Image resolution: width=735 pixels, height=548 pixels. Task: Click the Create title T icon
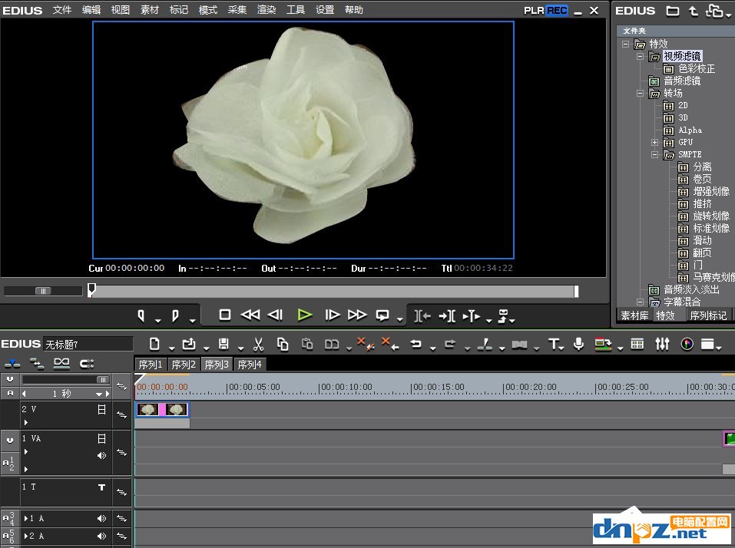(x=554, y=345)
